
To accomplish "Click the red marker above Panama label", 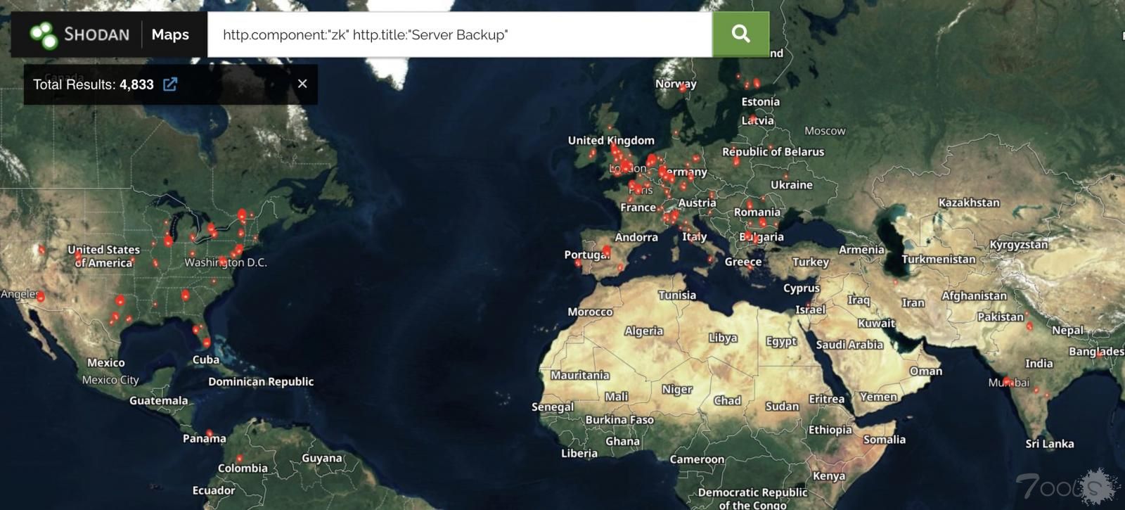I will [209, 433].
